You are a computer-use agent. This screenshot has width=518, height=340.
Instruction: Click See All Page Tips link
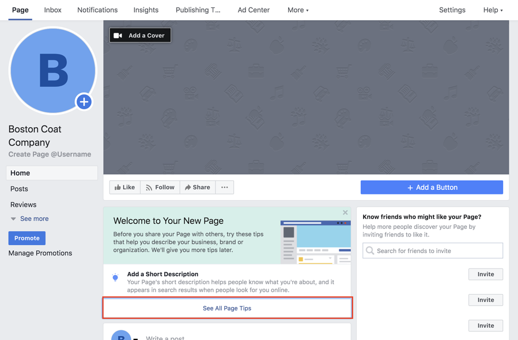pos(227,308)
